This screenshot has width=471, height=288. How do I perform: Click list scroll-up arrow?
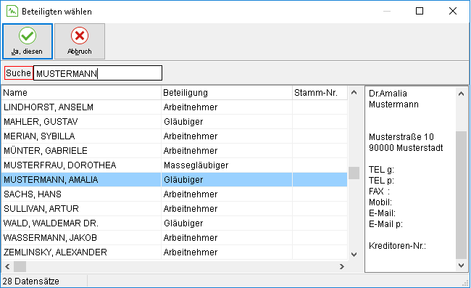click(354, 93)
